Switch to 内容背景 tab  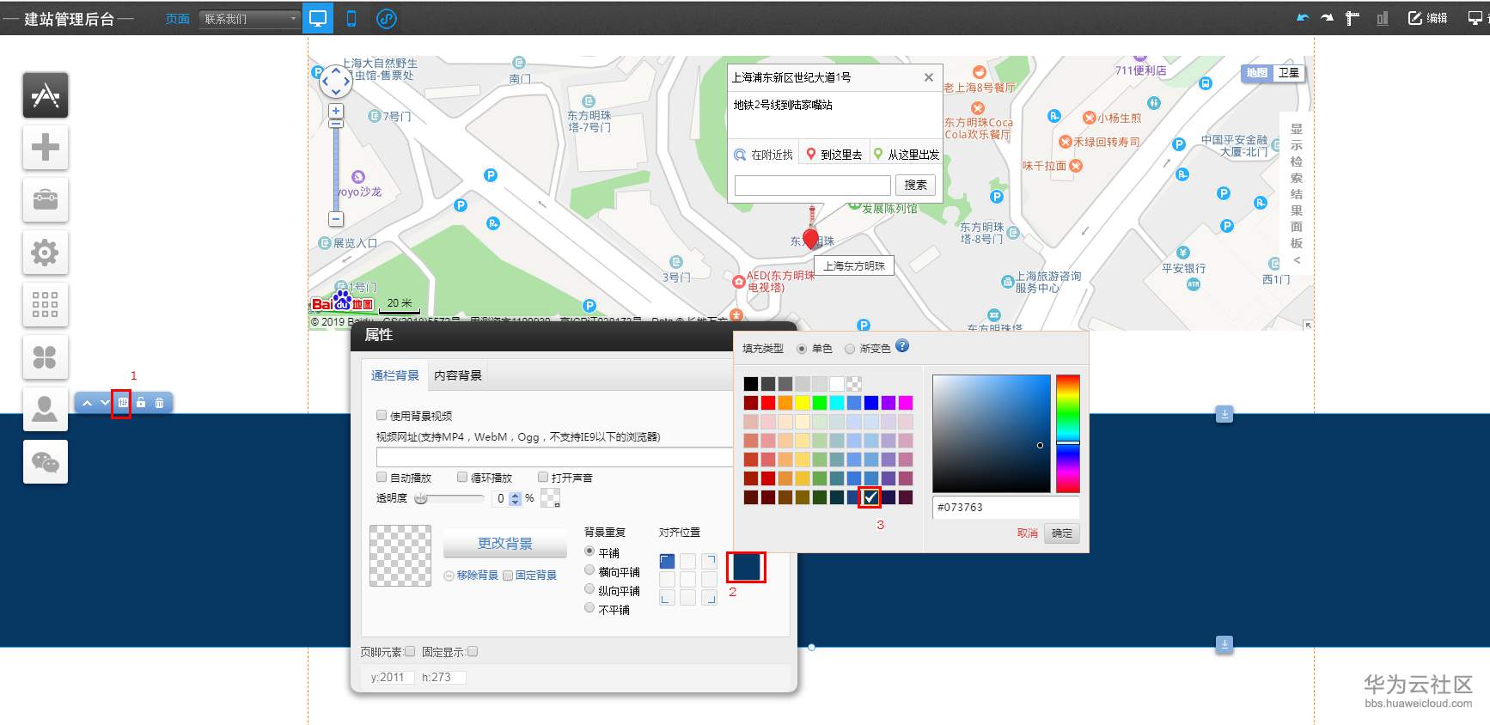pos(458,375)
